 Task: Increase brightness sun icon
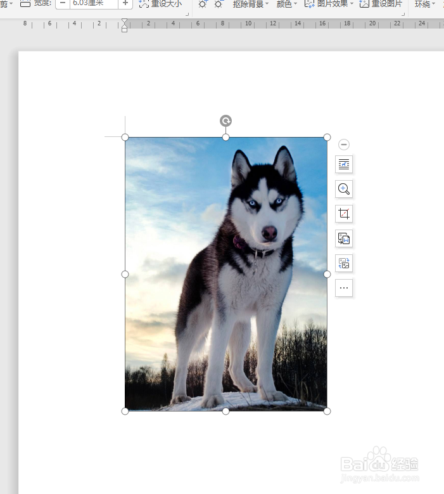click(203, 4)
